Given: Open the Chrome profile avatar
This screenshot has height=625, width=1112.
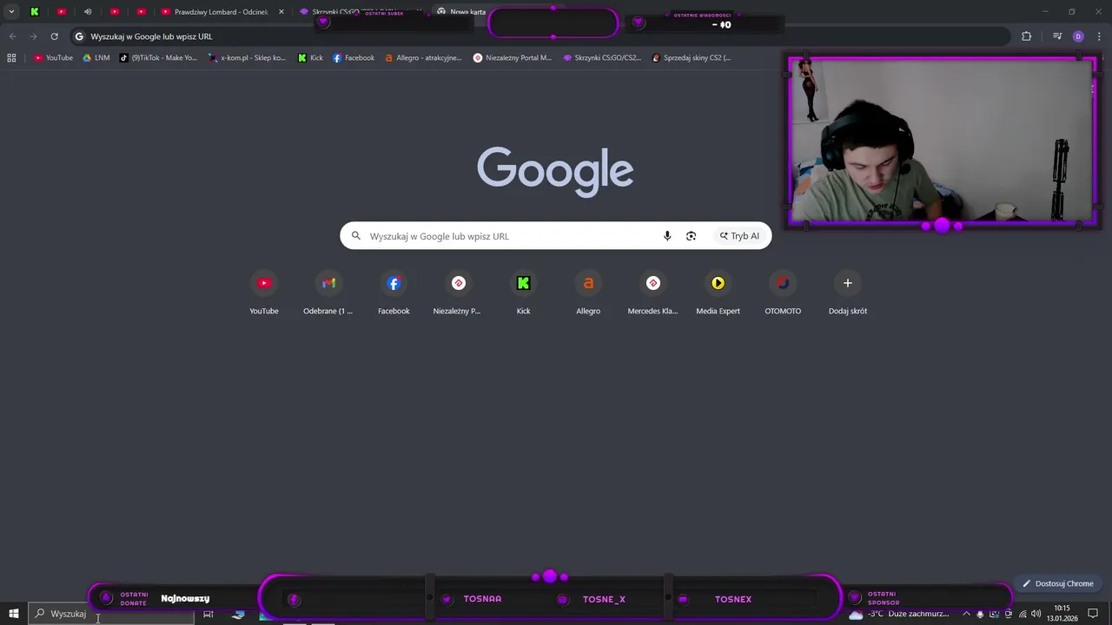Looking at the screenshot, I should click(x=1078, y=36).
